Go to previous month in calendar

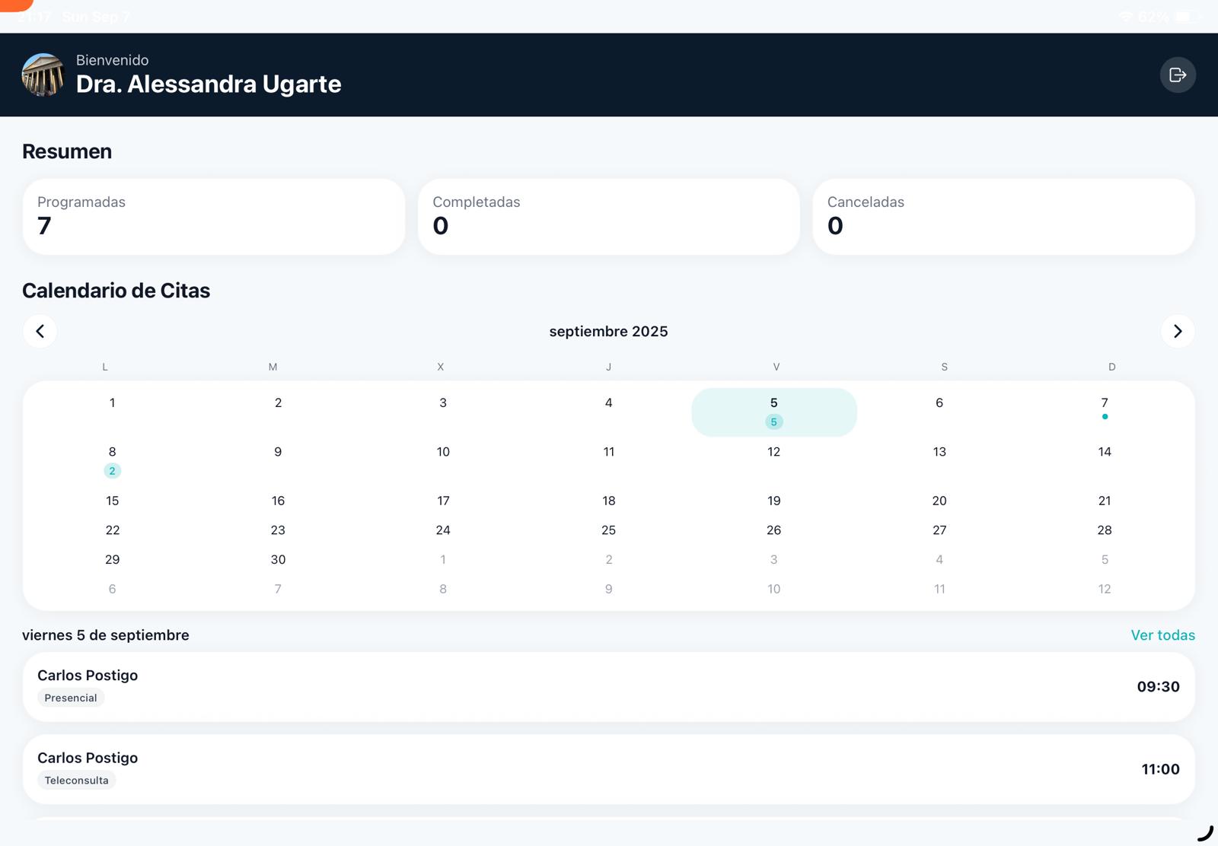(40, 331)
